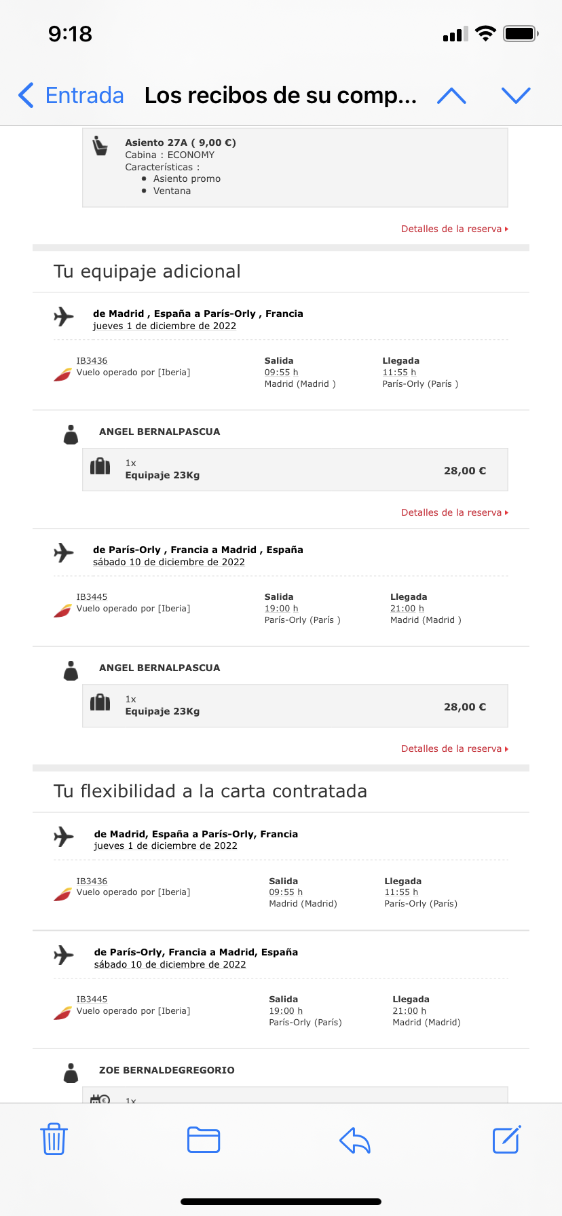Open the move-to-folder icon
Viewport: 562px width, 1216px height.
pos(204,1139)
